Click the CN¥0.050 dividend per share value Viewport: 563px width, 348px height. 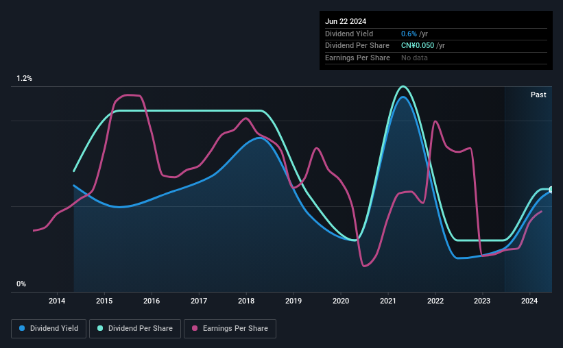click(418, 46)
